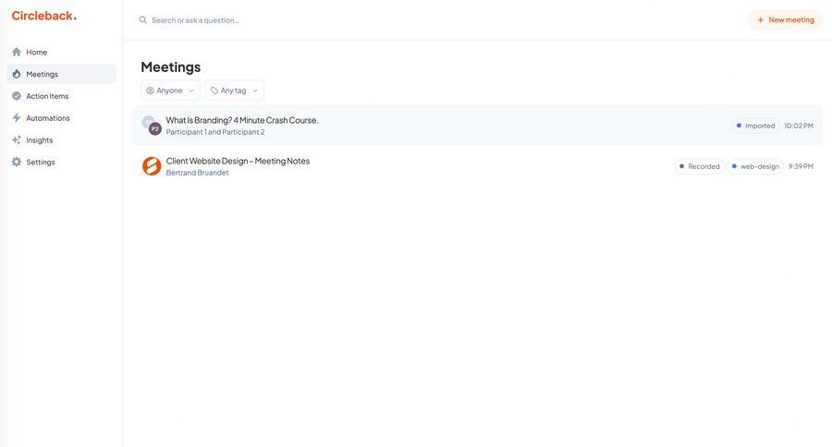
Task: Click the orange avatar for Bertrand Bruandet
Action: (x=152, y=166)
